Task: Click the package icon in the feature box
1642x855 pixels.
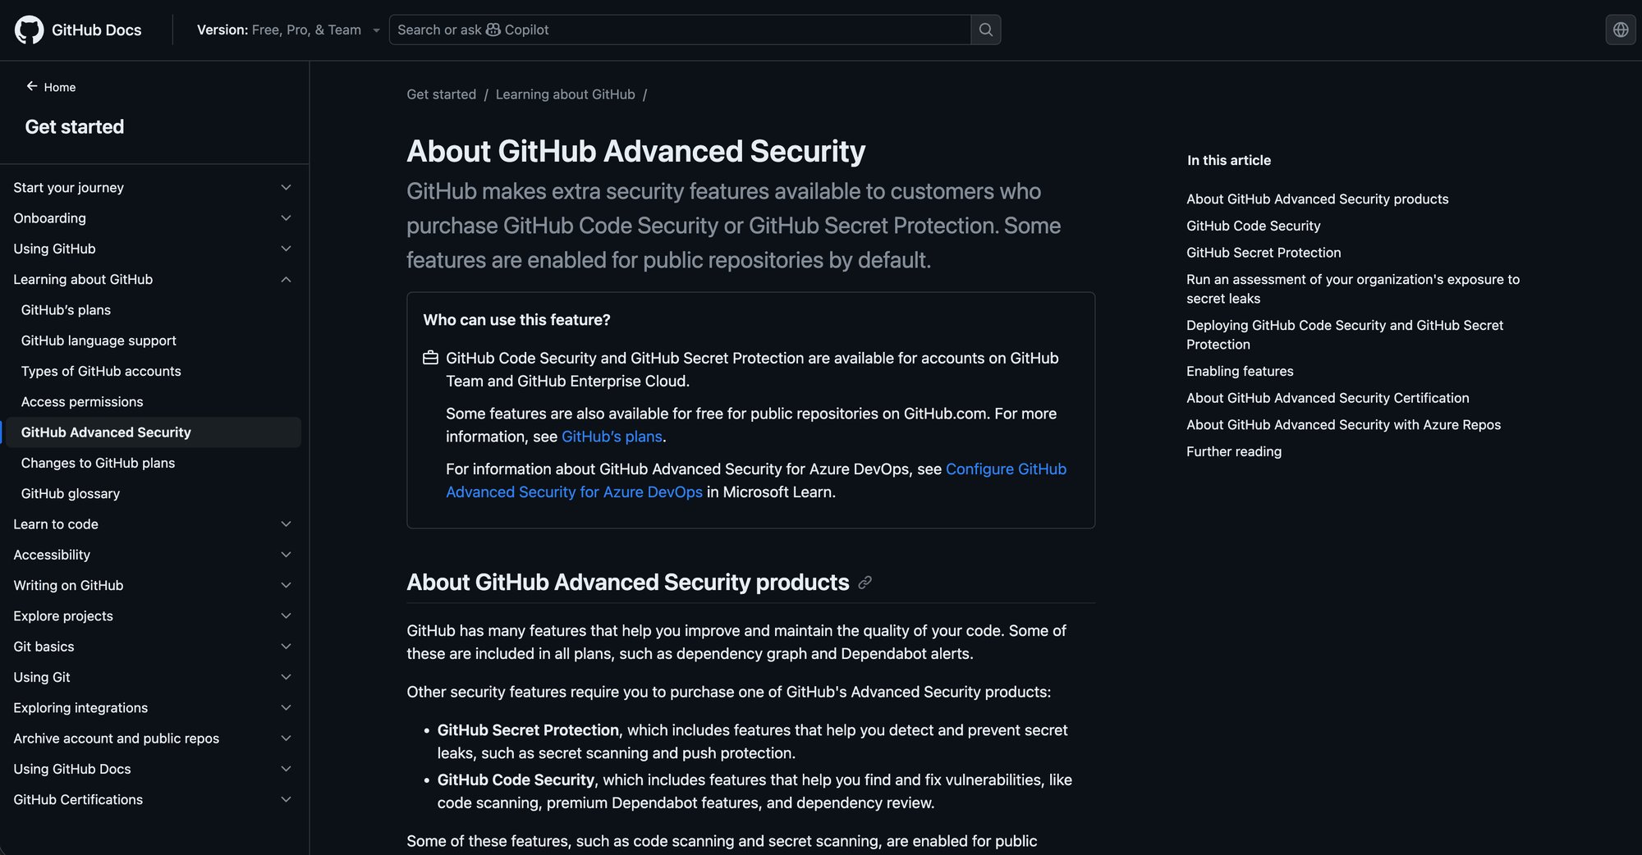Action: point(429,358)
